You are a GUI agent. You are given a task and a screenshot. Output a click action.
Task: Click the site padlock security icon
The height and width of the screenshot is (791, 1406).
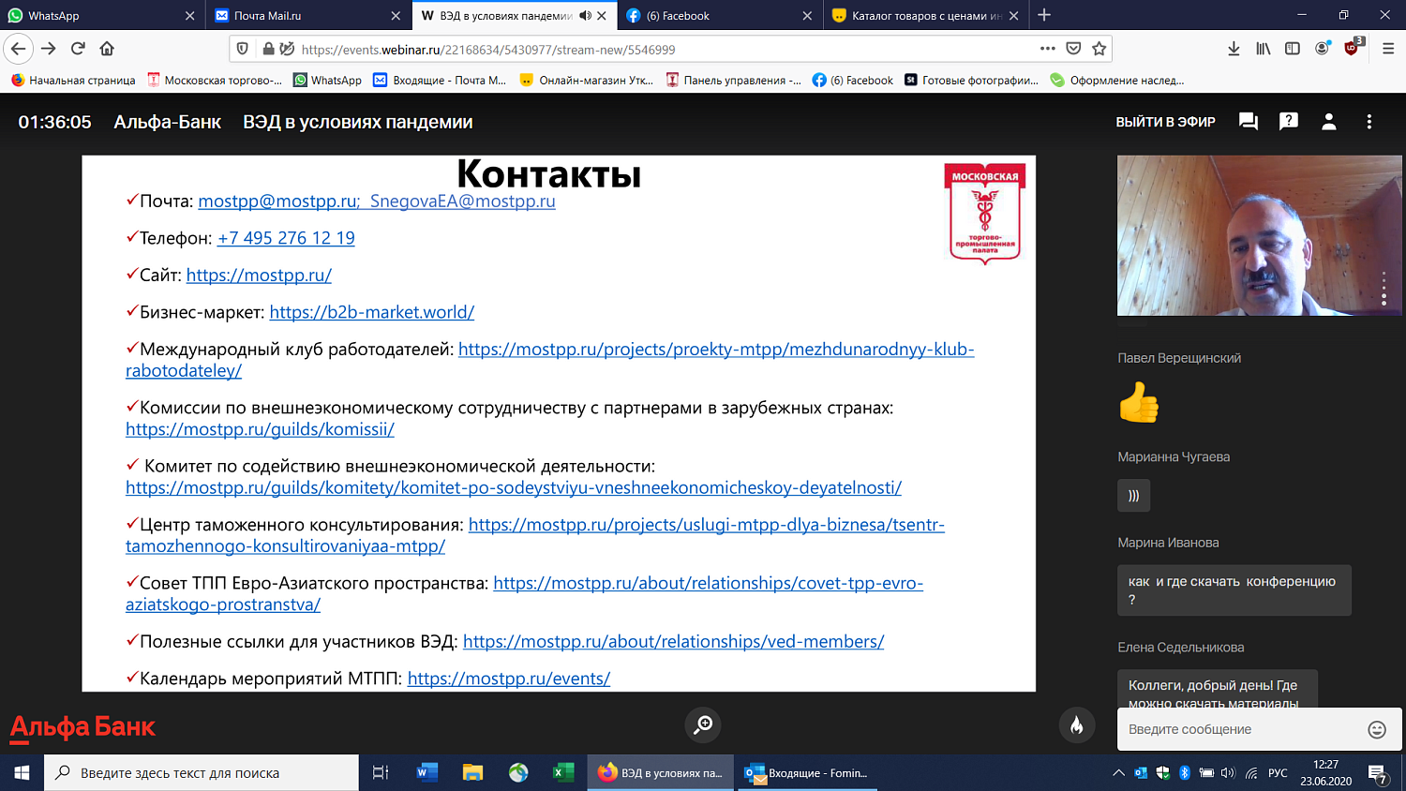[x=268, y=49]
